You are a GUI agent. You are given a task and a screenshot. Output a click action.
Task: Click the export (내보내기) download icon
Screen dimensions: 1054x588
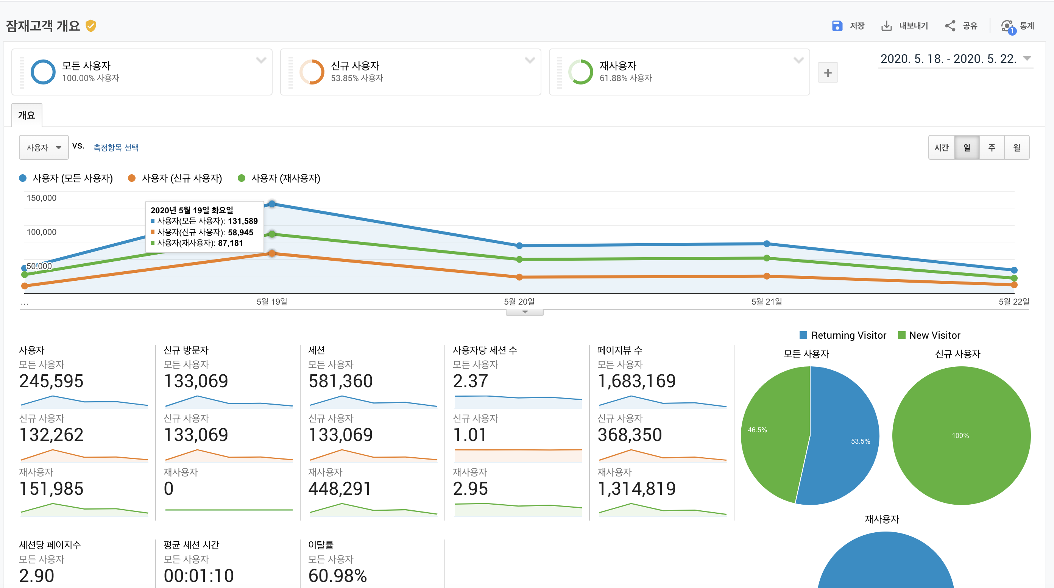click(x=886, y=26)
